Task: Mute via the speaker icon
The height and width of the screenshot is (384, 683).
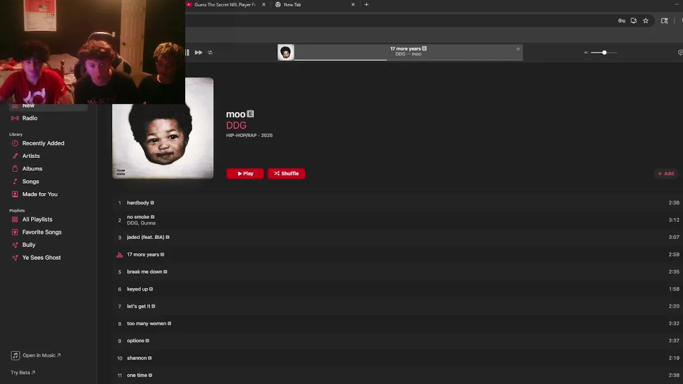Action: point(586,52)
